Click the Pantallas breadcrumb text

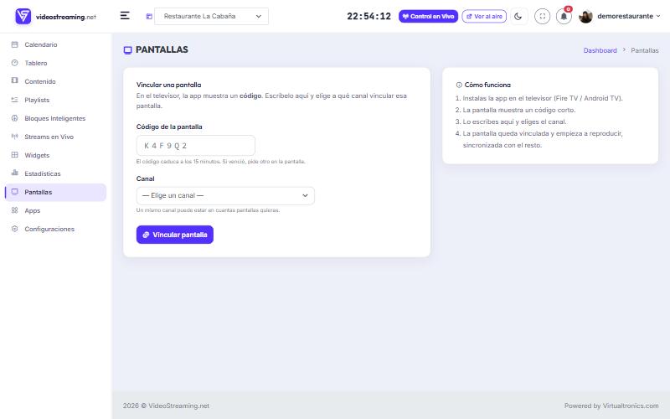point(645,50)
